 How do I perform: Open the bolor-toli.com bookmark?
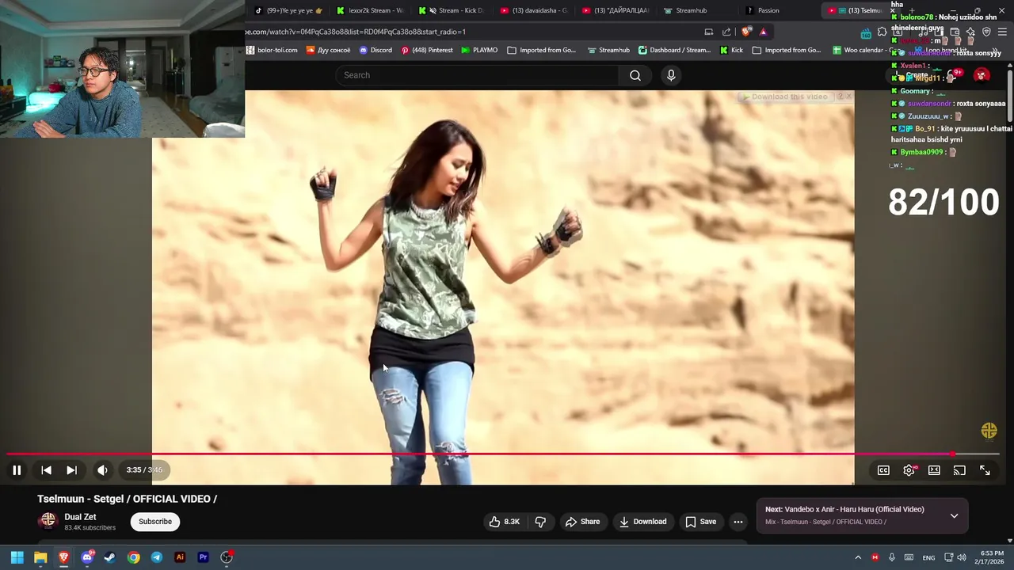point(272,50)
